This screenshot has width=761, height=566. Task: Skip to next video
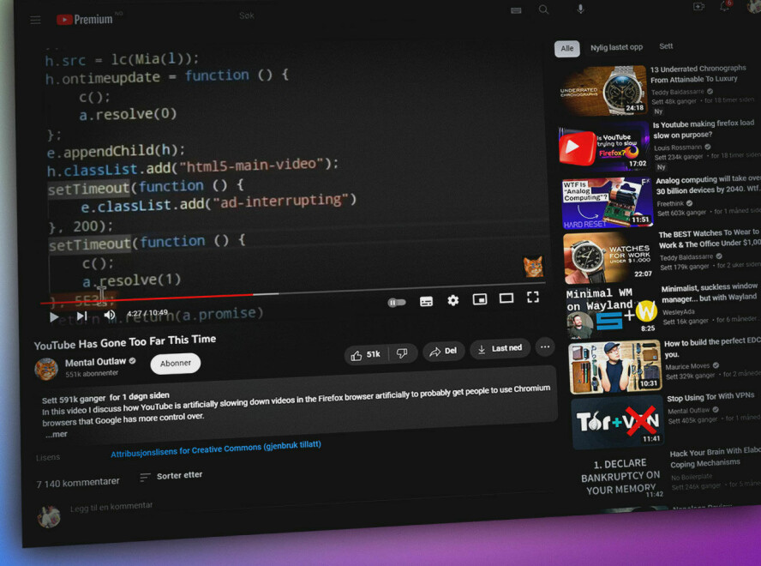pyautogui.click(x=82, y=316)
